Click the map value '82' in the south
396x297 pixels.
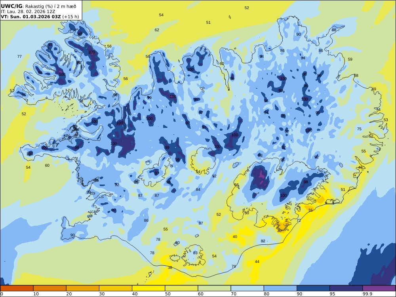[x=263, y=241]
